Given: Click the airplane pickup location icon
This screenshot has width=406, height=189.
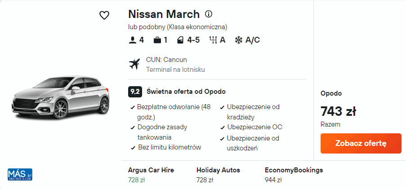Looking at the screenshot, I should tap(134, 64).
